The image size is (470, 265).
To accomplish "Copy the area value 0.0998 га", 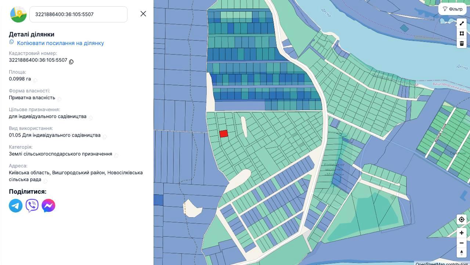I will pos(35,80).
